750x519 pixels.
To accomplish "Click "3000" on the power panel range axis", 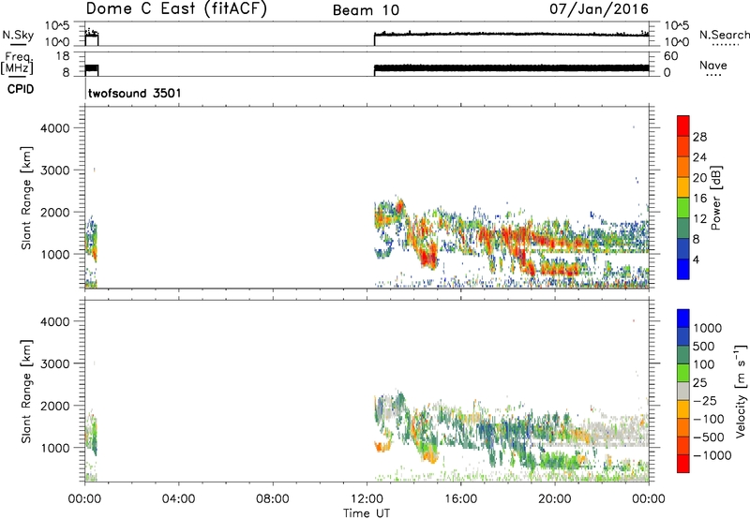I will pyautogui.click(x=55, y=171).
